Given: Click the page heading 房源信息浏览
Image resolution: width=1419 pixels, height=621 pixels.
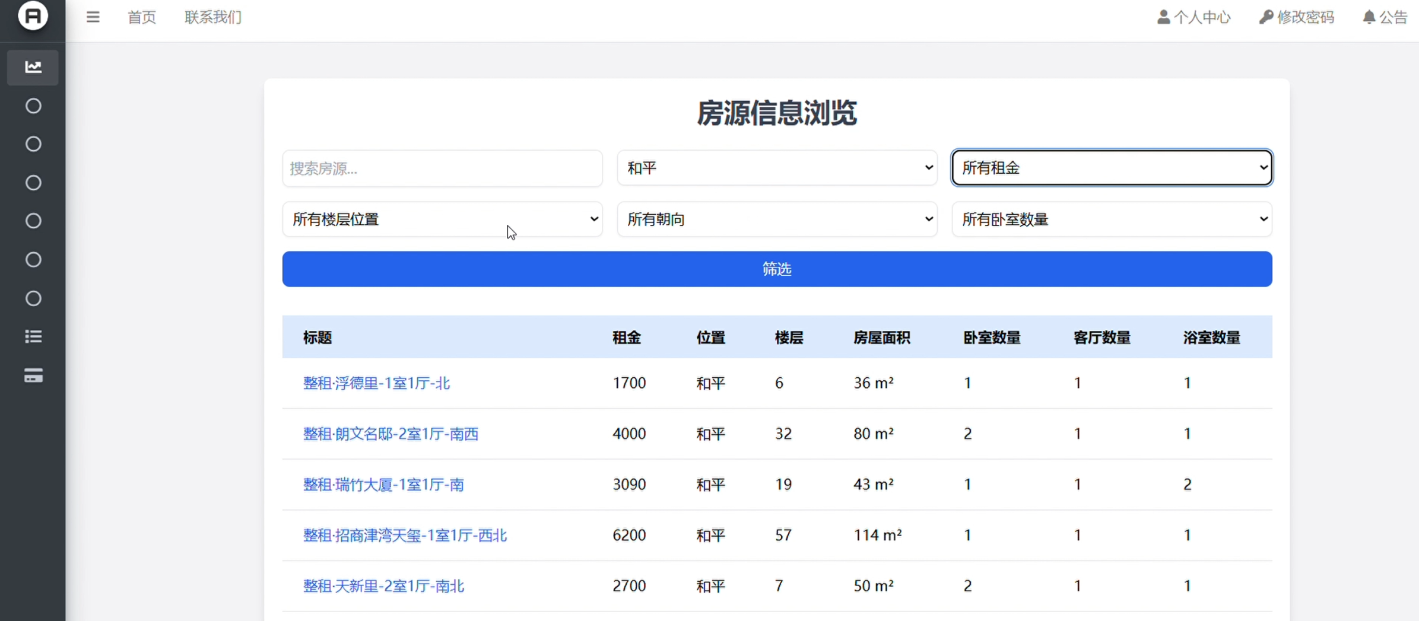Looking at the screenshot, I should point(777,113).
